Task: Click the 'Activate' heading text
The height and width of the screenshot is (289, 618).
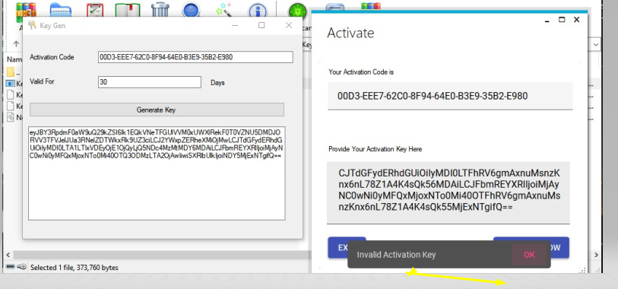Action: (x=350, y=33)
